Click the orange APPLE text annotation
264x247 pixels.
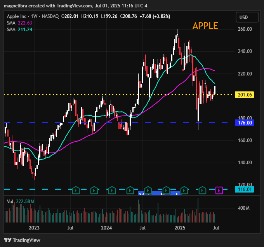coord(205,26)
